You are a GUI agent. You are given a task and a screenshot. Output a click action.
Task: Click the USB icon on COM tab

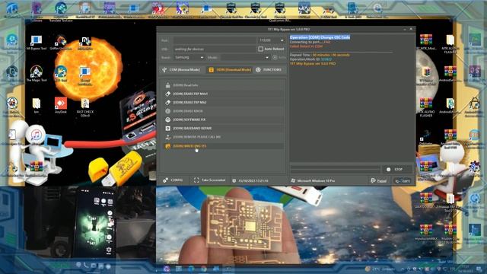point(164,70)
